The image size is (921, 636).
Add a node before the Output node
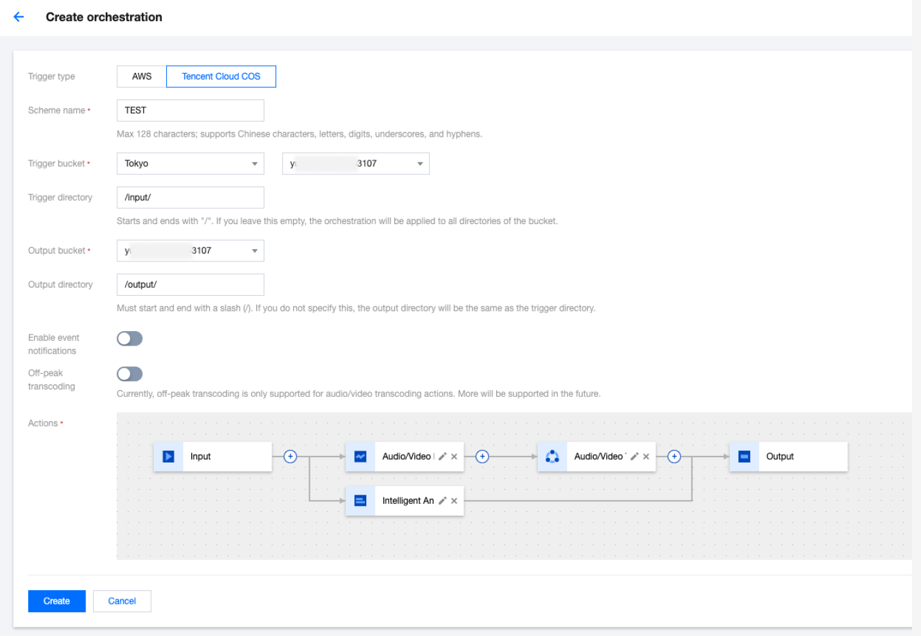(674, 457)
